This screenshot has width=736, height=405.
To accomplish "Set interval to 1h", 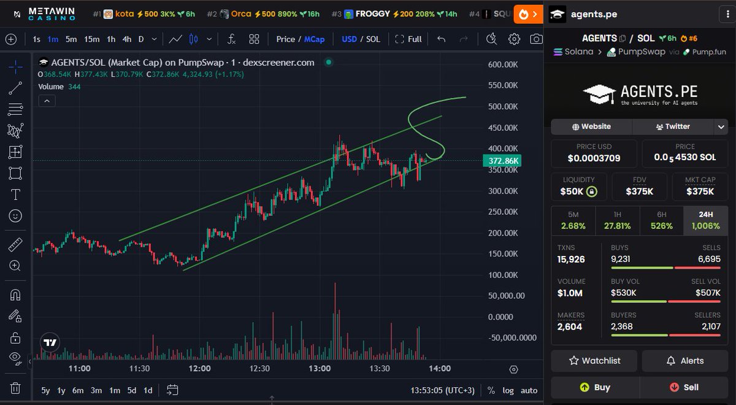I will click(111, 39).
